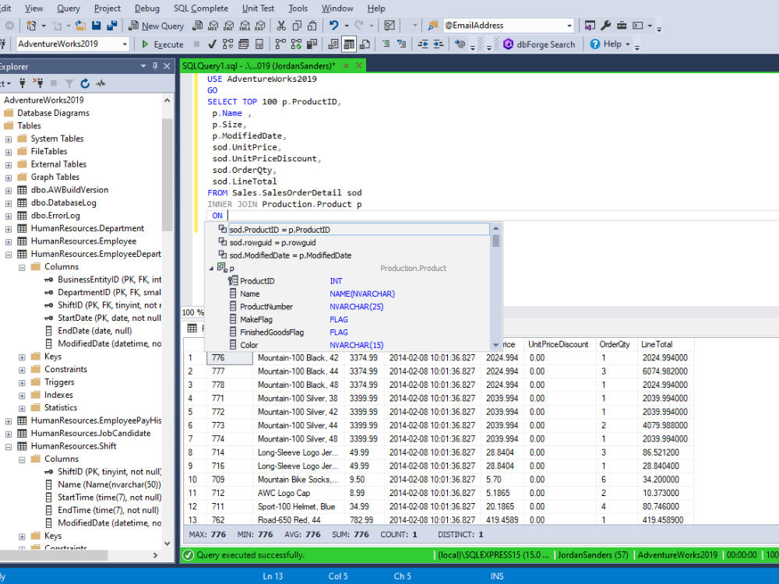Screen dimensions: 779x584
Task: Collapse the p table node in suggestions
Action: pyautogui.click(x=211, y=268)
